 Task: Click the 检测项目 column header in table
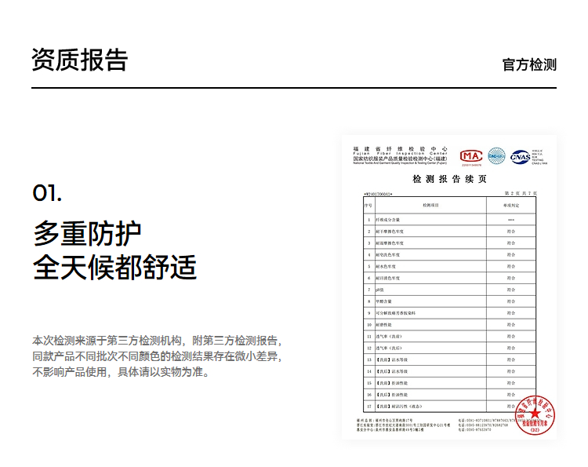pos(431,204)
